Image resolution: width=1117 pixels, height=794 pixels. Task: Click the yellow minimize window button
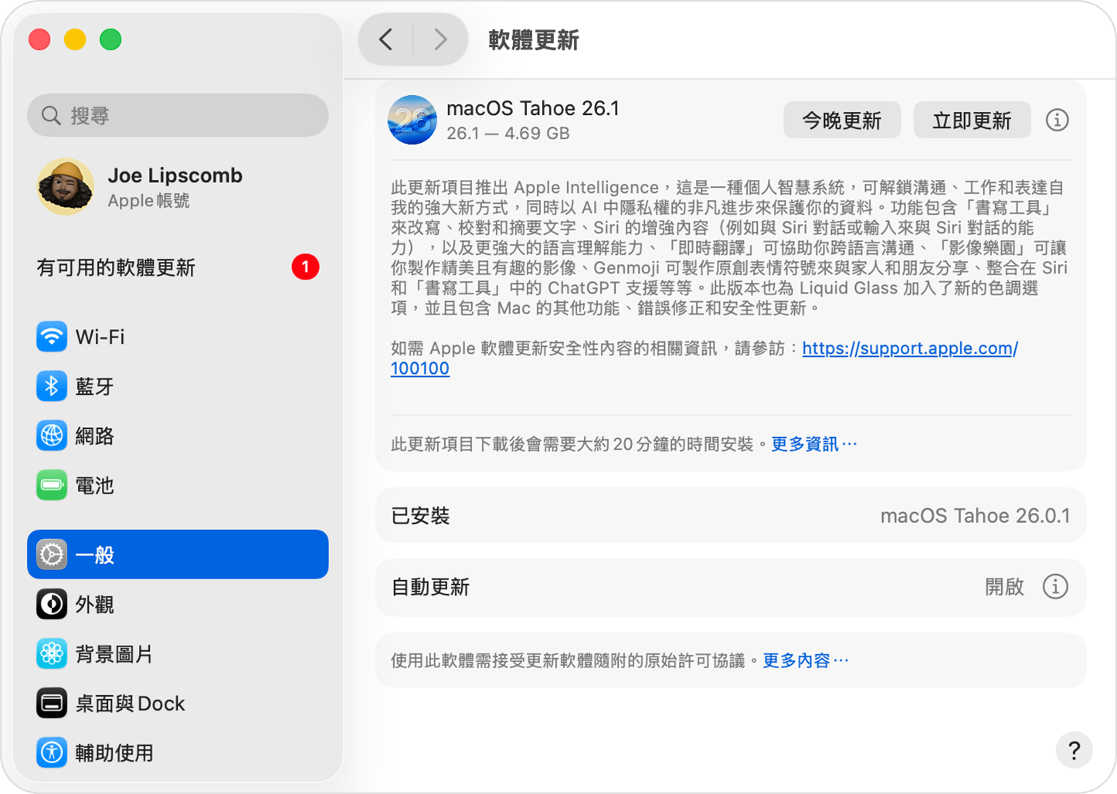75,39
